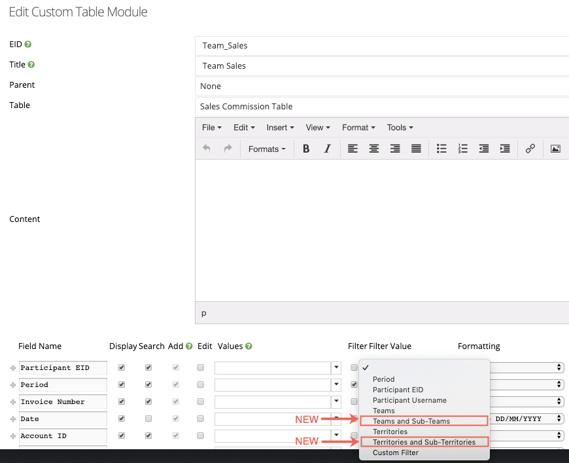Screen dimensions: 569x463
Task: Click inside the Content editor area
Action: click(382, 231)
